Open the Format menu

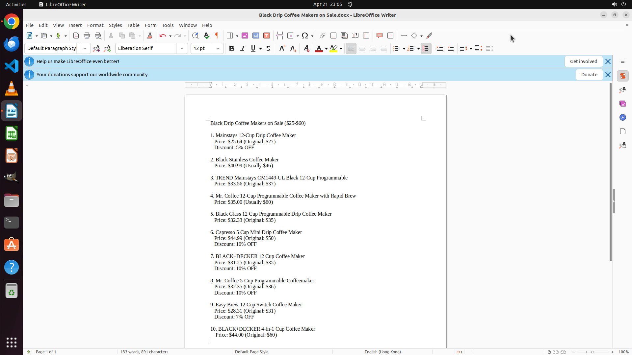click(x=95, y=25)
